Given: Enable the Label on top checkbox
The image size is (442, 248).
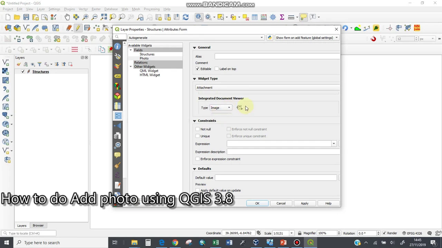Looking at the screenshot, I should [x=217, y=69].
